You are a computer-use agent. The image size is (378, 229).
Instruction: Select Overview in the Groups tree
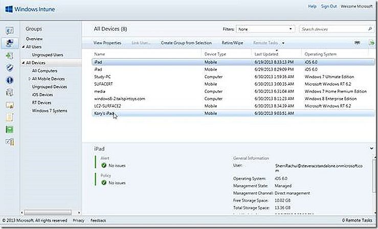(34, 39)
